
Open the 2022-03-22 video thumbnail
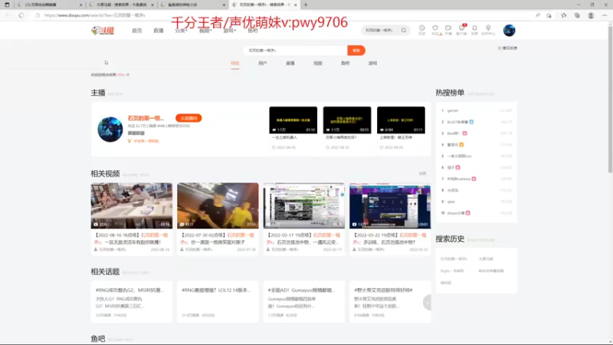(390, 205)
